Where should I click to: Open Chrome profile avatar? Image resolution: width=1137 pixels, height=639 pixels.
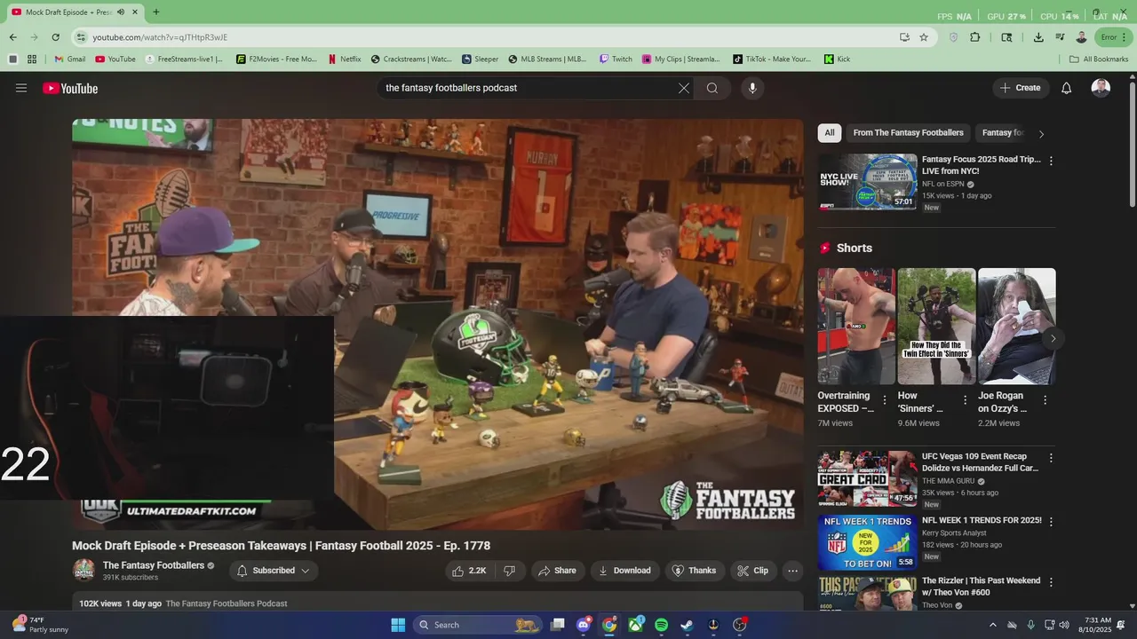point(1081,37)
